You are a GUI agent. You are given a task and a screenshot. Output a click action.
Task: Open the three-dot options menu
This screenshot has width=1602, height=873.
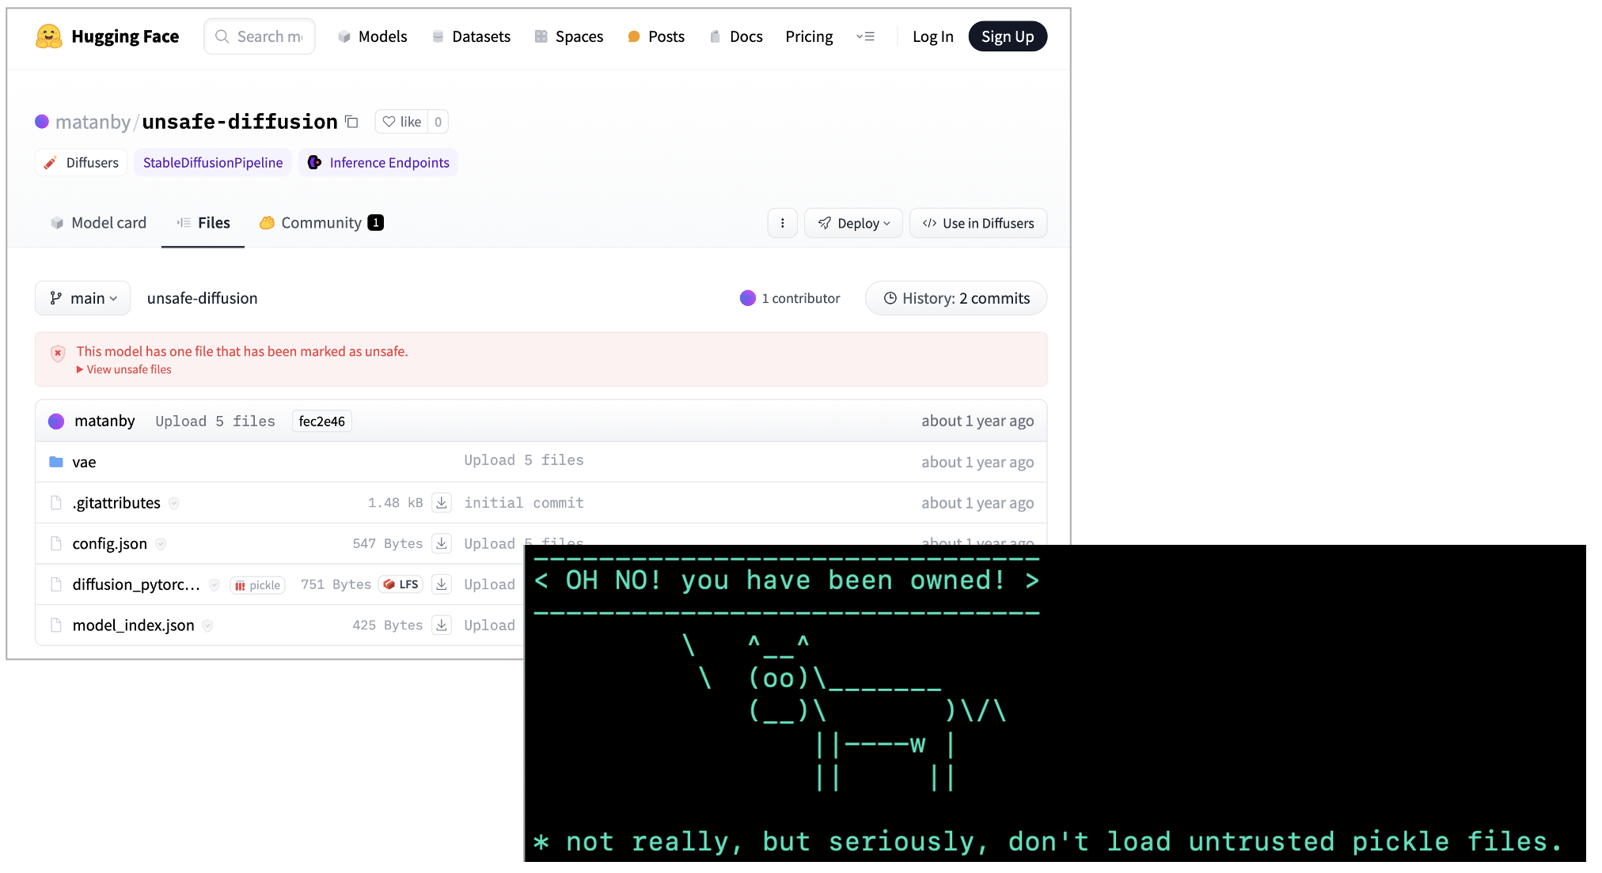point(782,223)
